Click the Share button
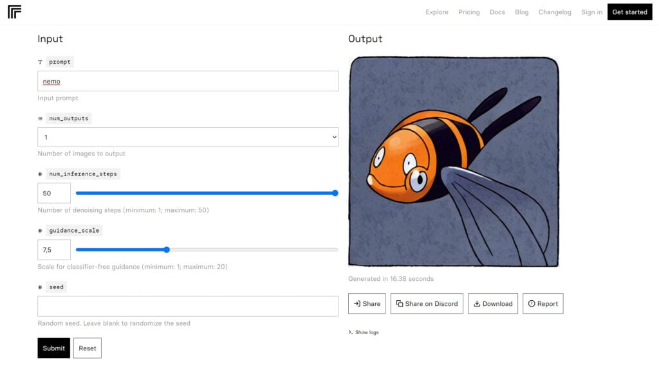Image resolution: width=659 pixels, height=367 pixels. (x=367, y=303)
